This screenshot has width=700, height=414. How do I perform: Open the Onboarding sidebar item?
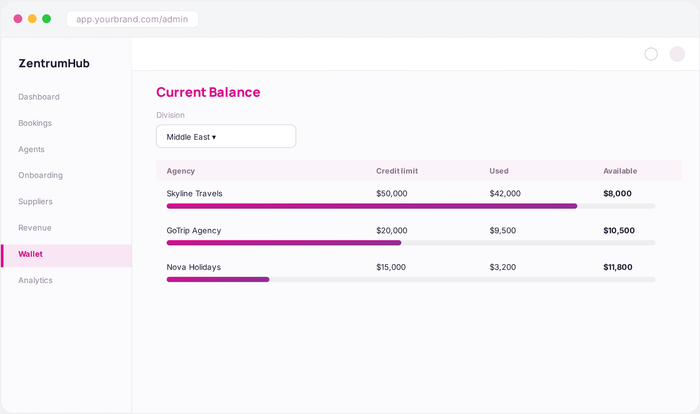[41, 176]
